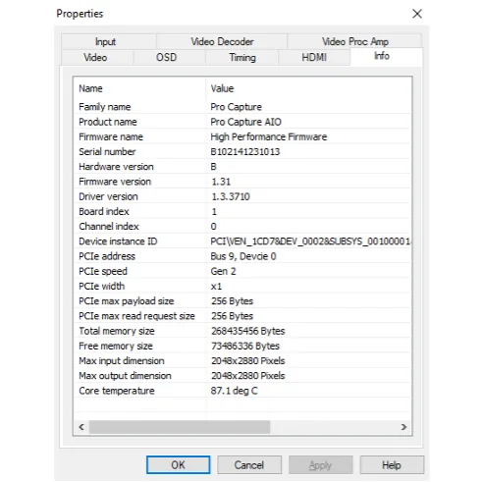482x482 pixels.
Task: Click the value Pro Capture AIO
Action: [x=245, y=122]
